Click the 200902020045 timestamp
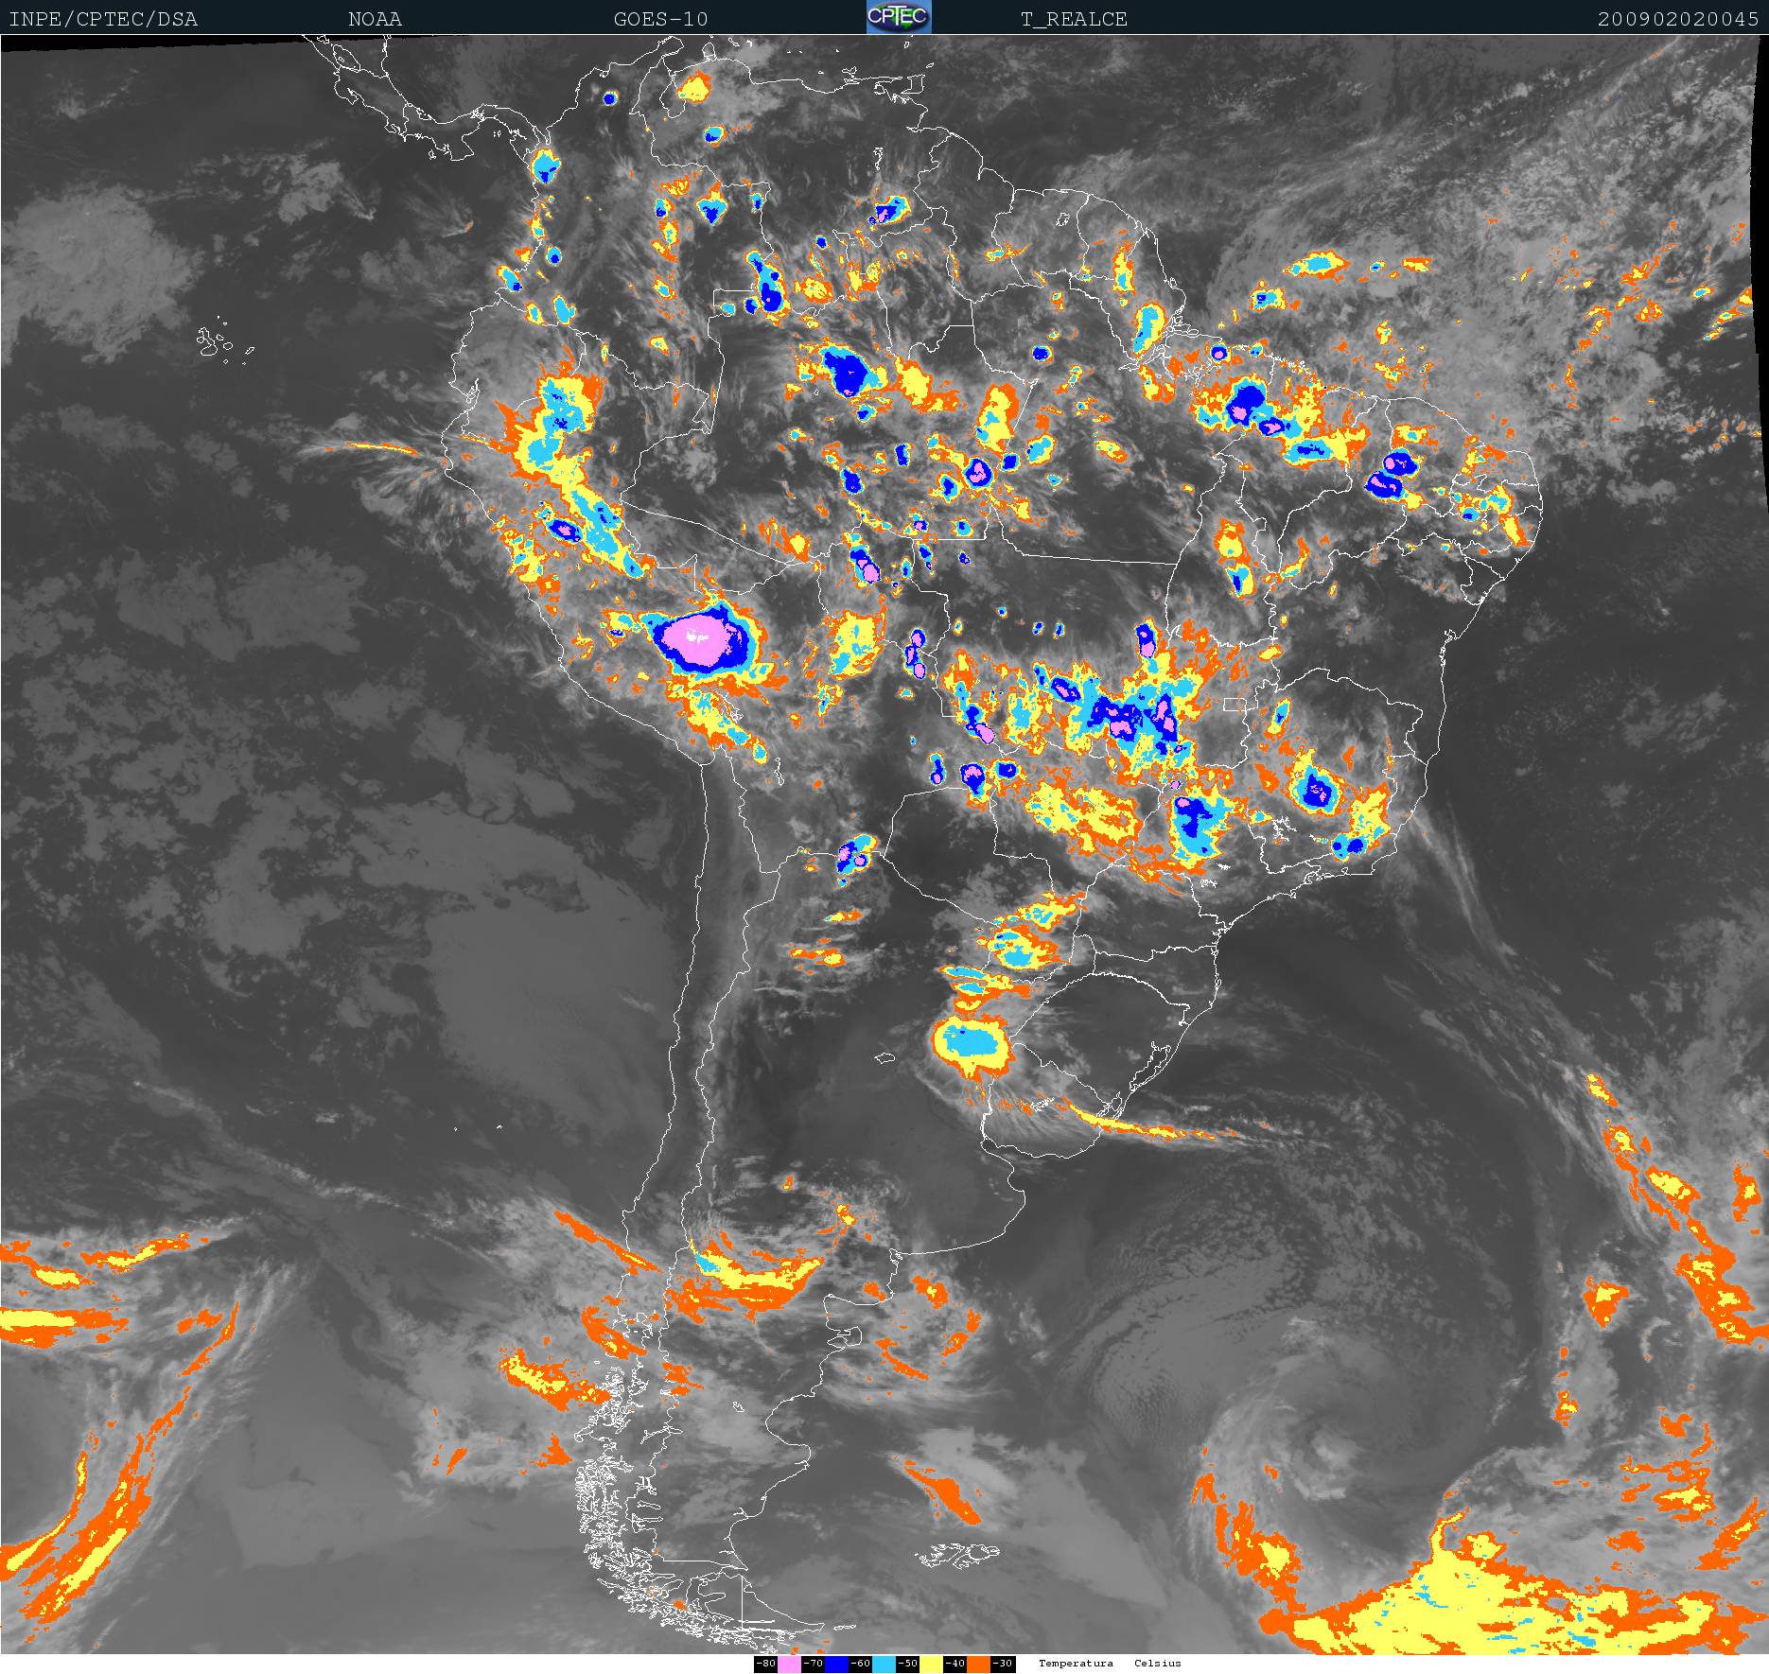 (x=1677, y=19)
